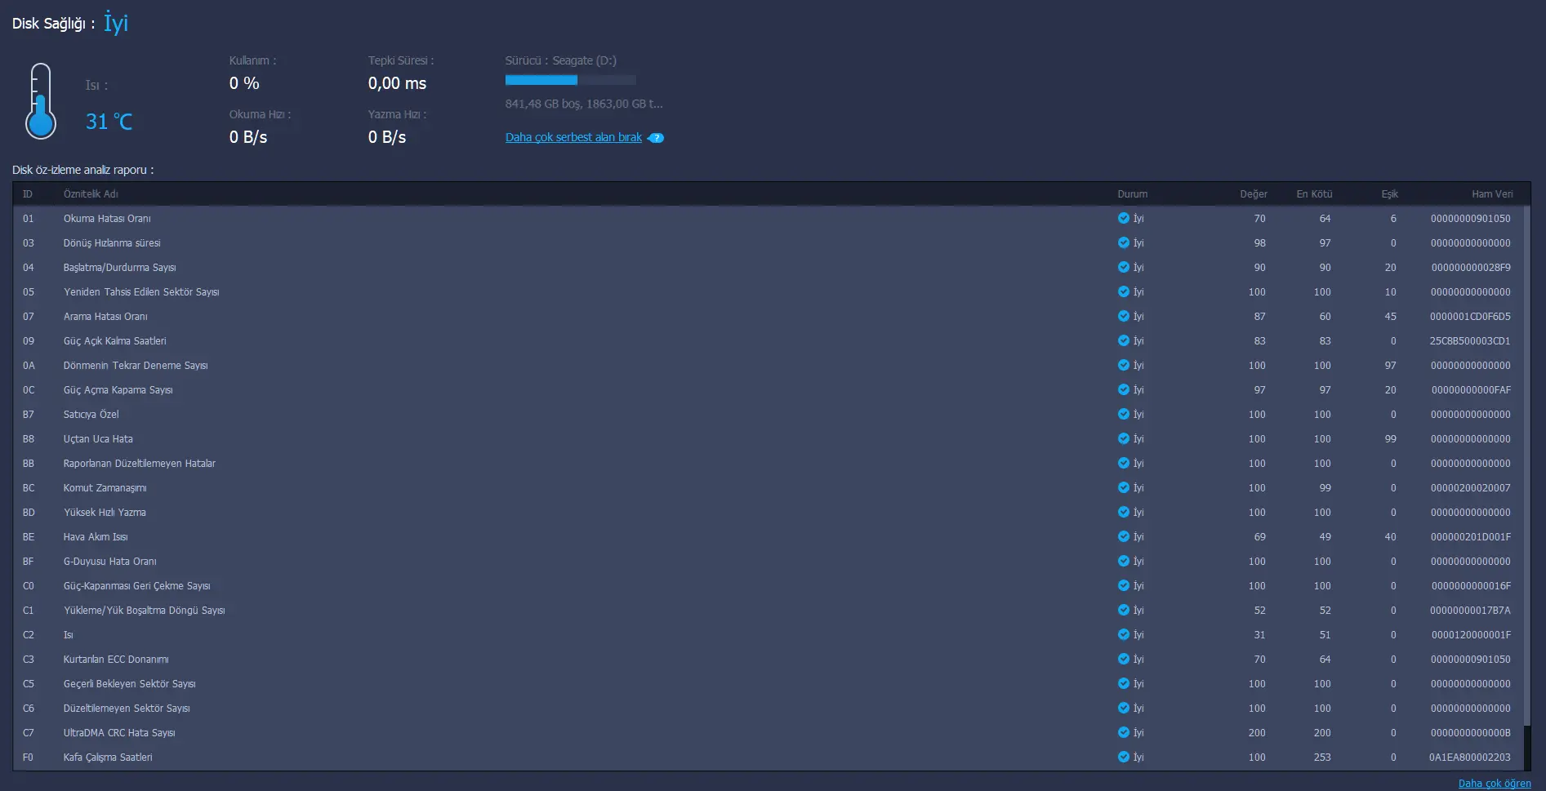Click the help icon beside free space link
The height and width of the screenshot is (791, 1546).
click(x=656, y=138)
